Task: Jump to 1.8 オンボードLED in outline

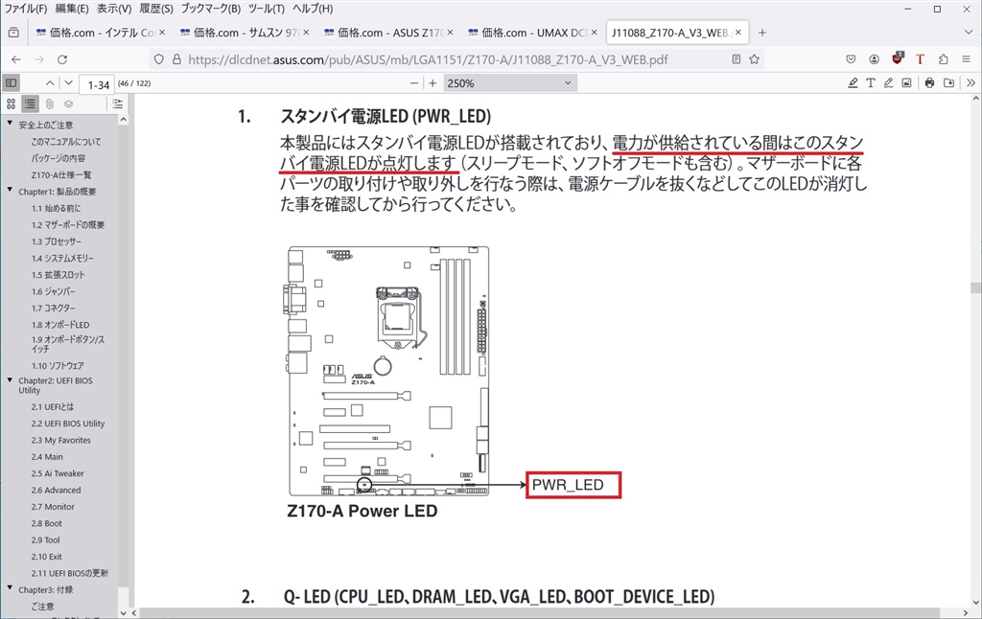Action: pyautogui.click(x=60, y=325)
